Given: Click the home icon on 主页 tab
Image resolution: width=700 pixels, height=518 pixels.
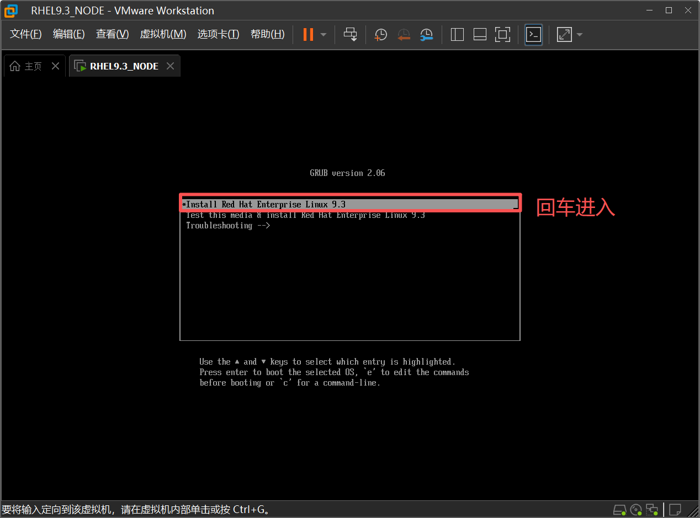Looking at the screenshot, I should 15,66.
